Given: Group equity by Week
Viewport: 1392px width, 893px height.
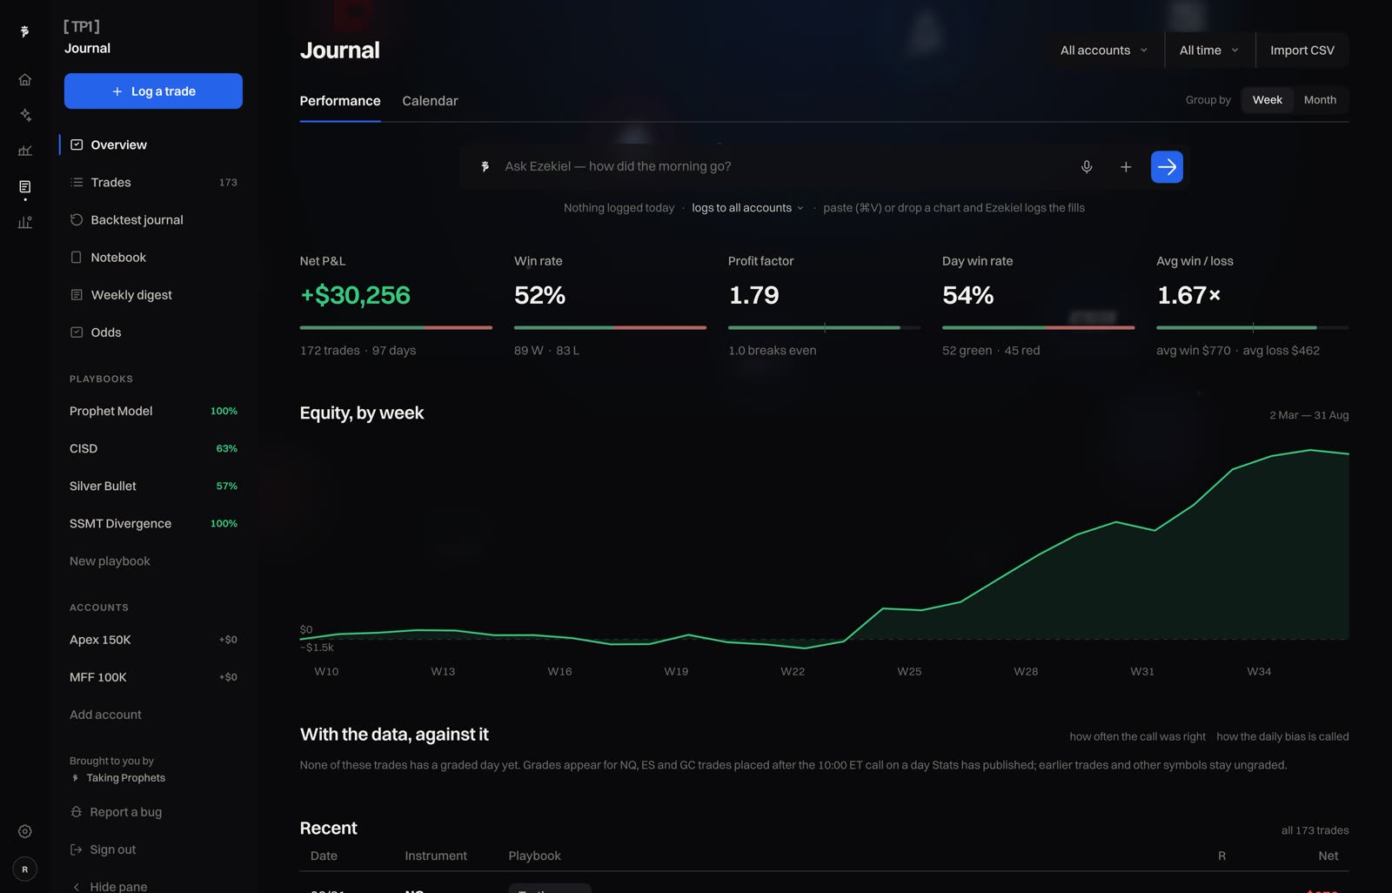Looking at the screenshot, I should pos(1267,99).
